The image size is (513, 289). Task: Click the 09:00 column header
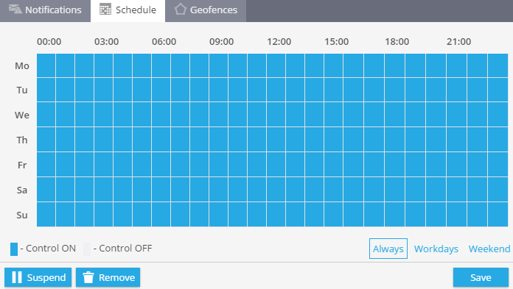click(x=222, y=42)
